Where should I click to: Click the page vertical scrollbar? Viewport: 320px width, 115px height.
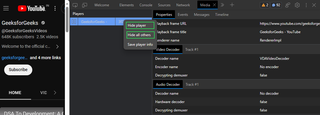[x=67, y=19]
